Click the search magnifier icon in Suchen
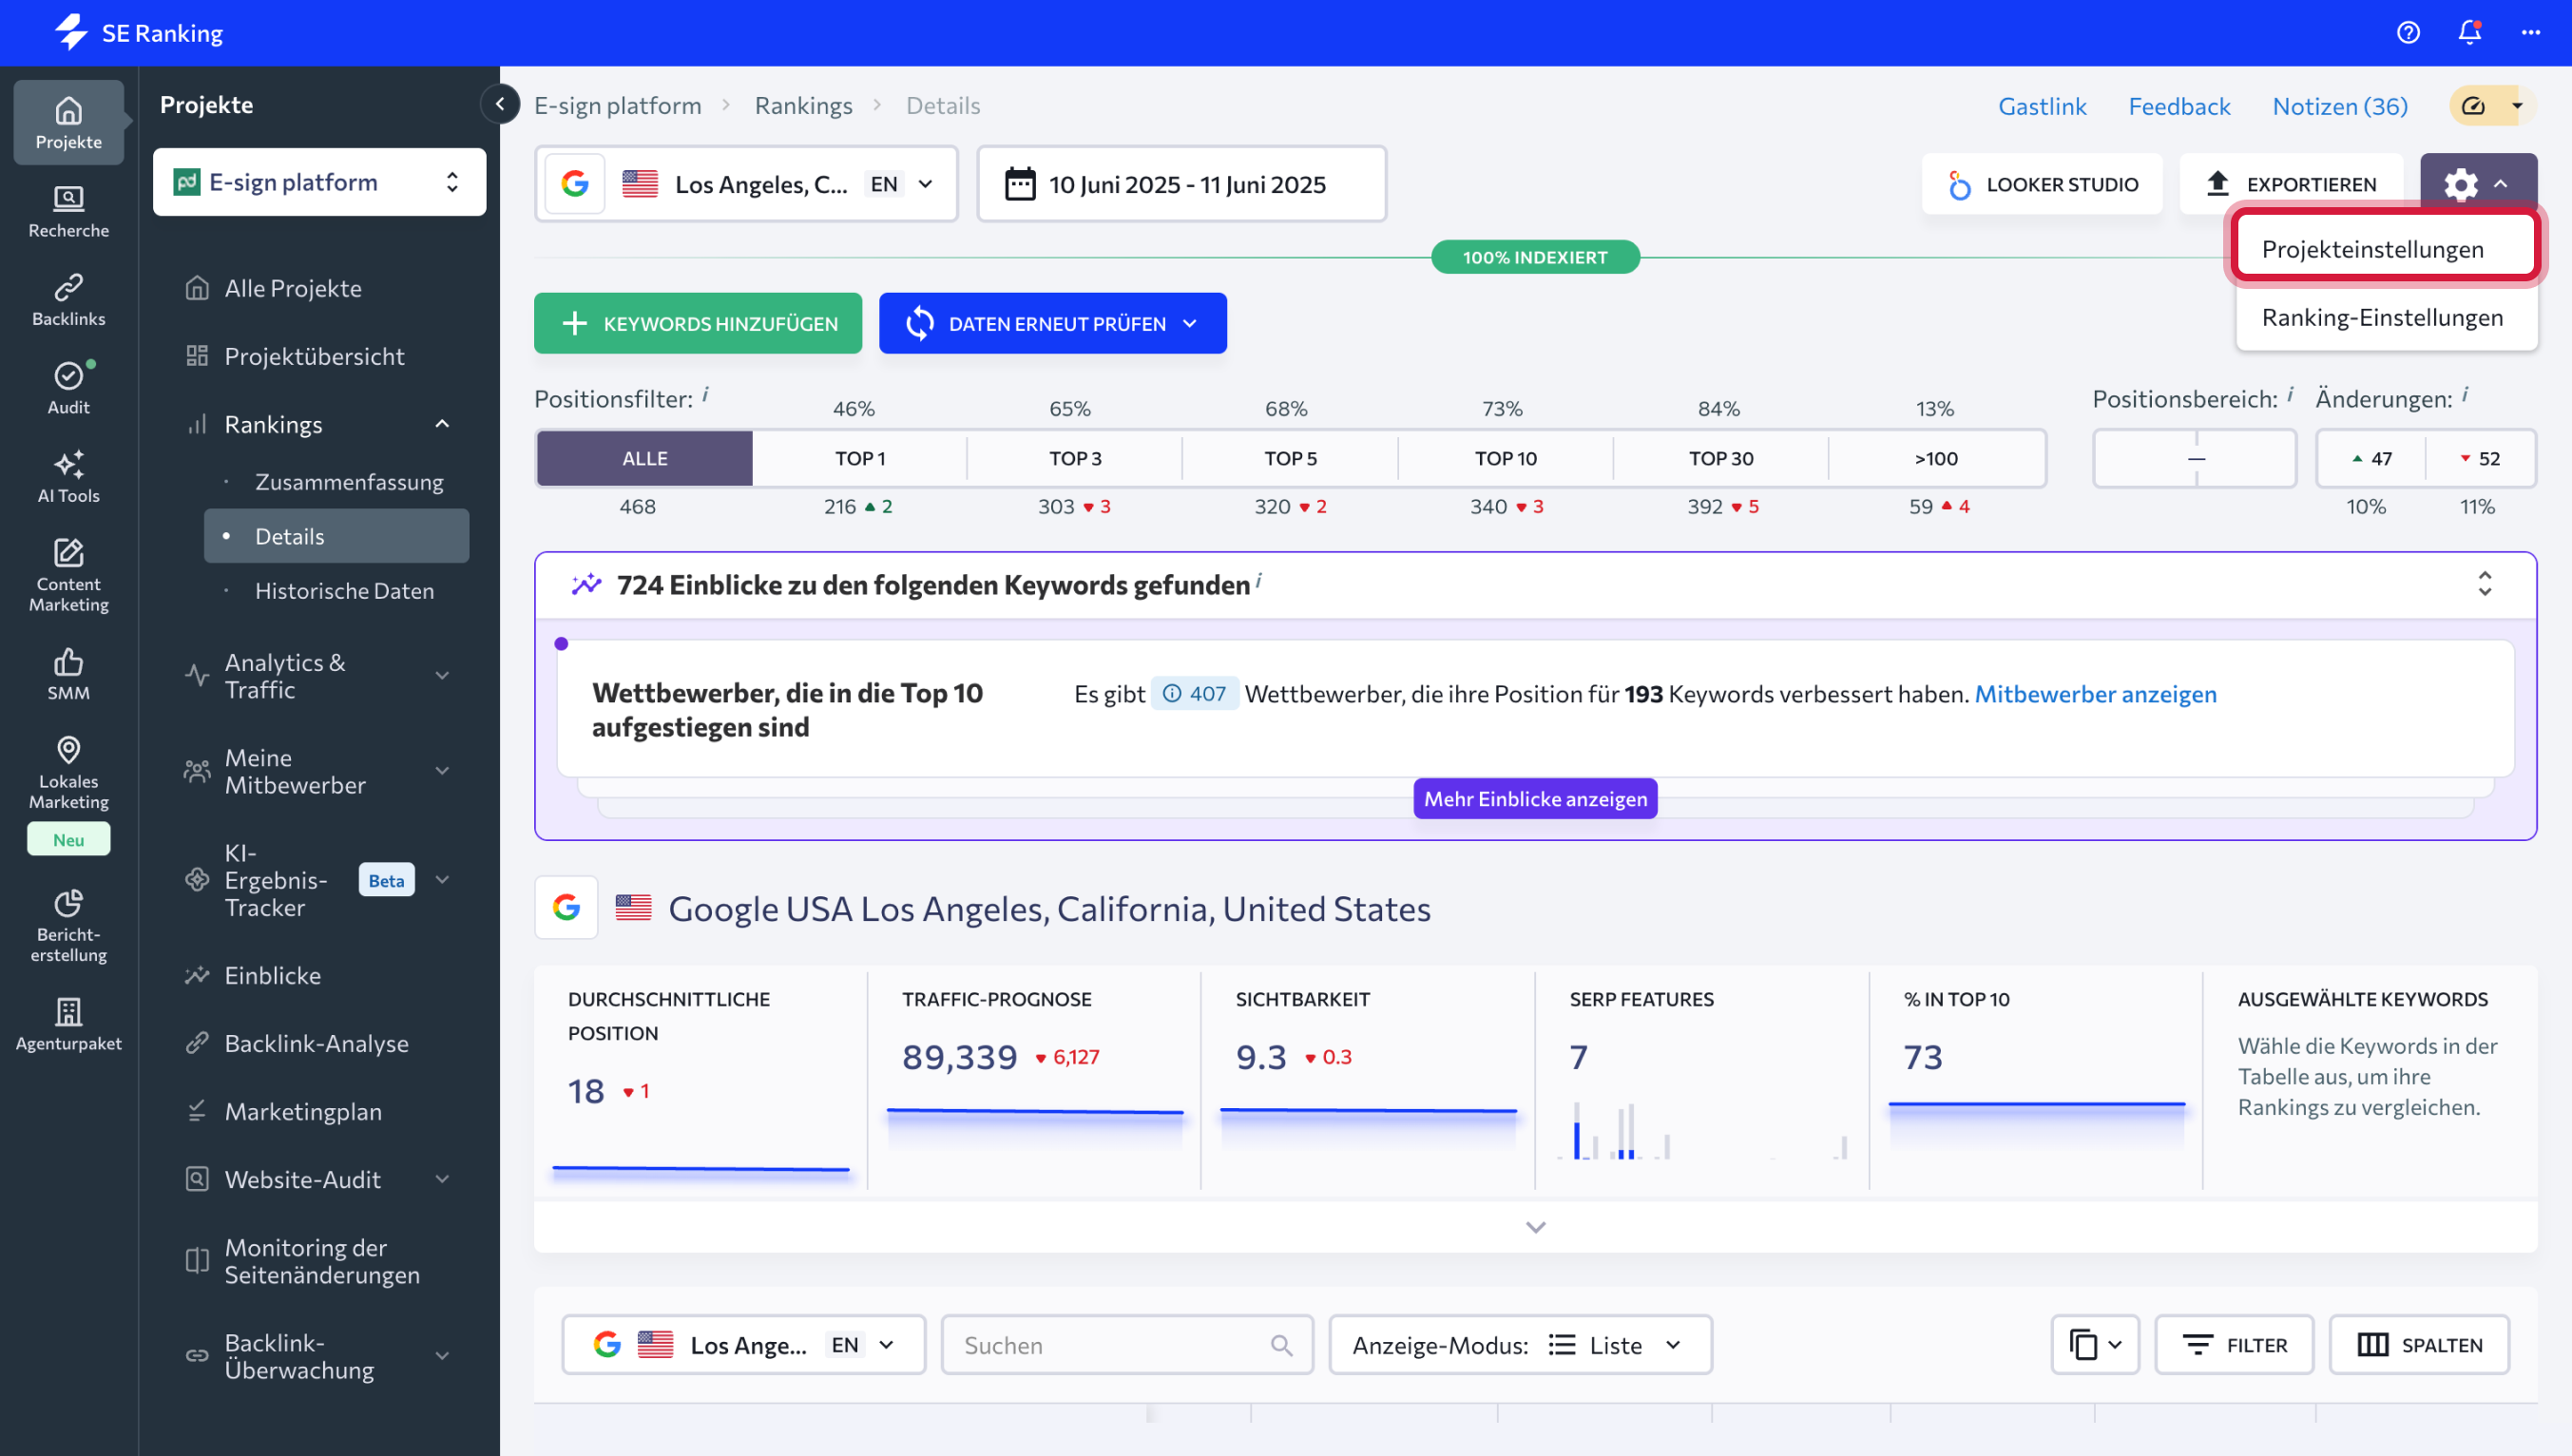The image size is (2572, 1456). pos(1281,1345)
